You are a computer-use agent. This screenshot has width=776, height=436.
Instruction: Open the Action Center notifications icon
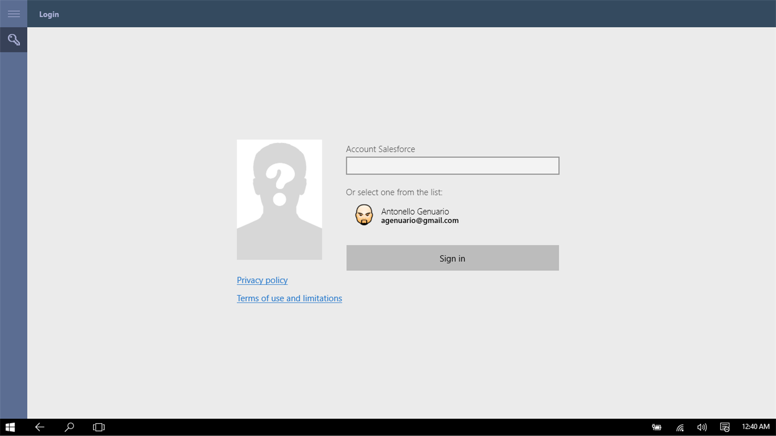(724, 427)
